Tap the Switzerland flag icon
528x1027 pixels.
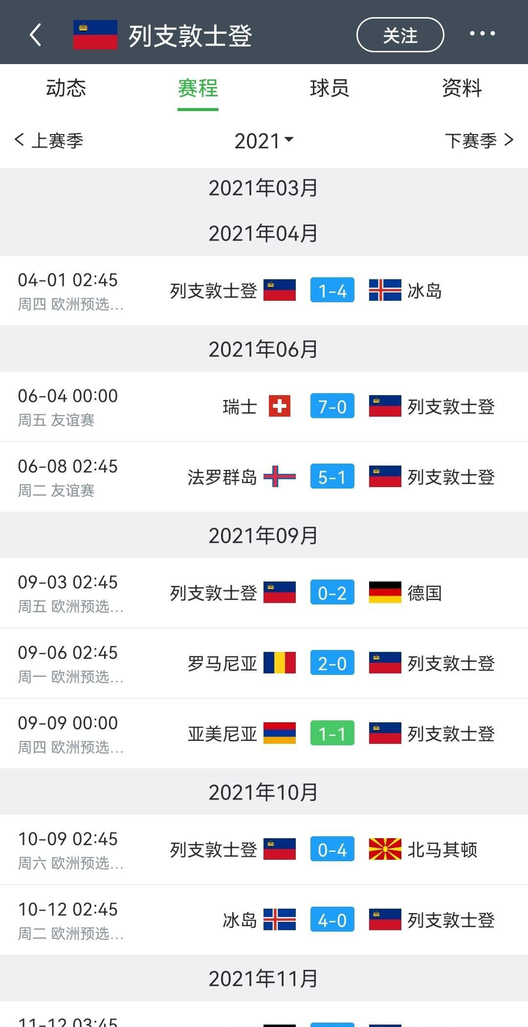(x=280, y=406)
